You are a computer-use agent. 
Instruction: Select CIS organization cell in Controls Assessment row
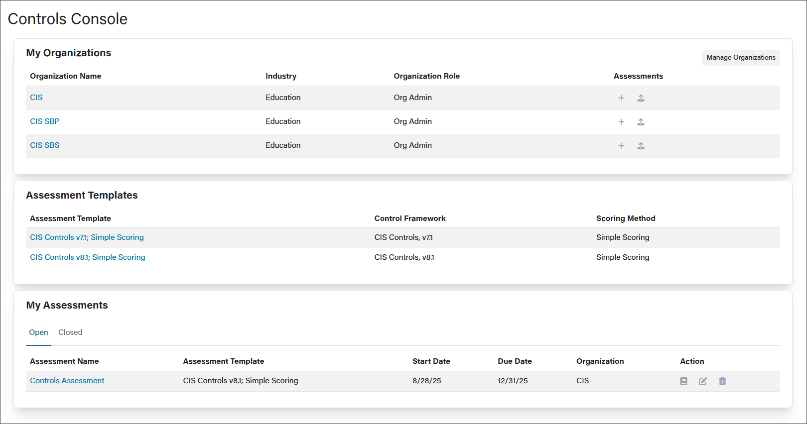[x=583, y=381]
